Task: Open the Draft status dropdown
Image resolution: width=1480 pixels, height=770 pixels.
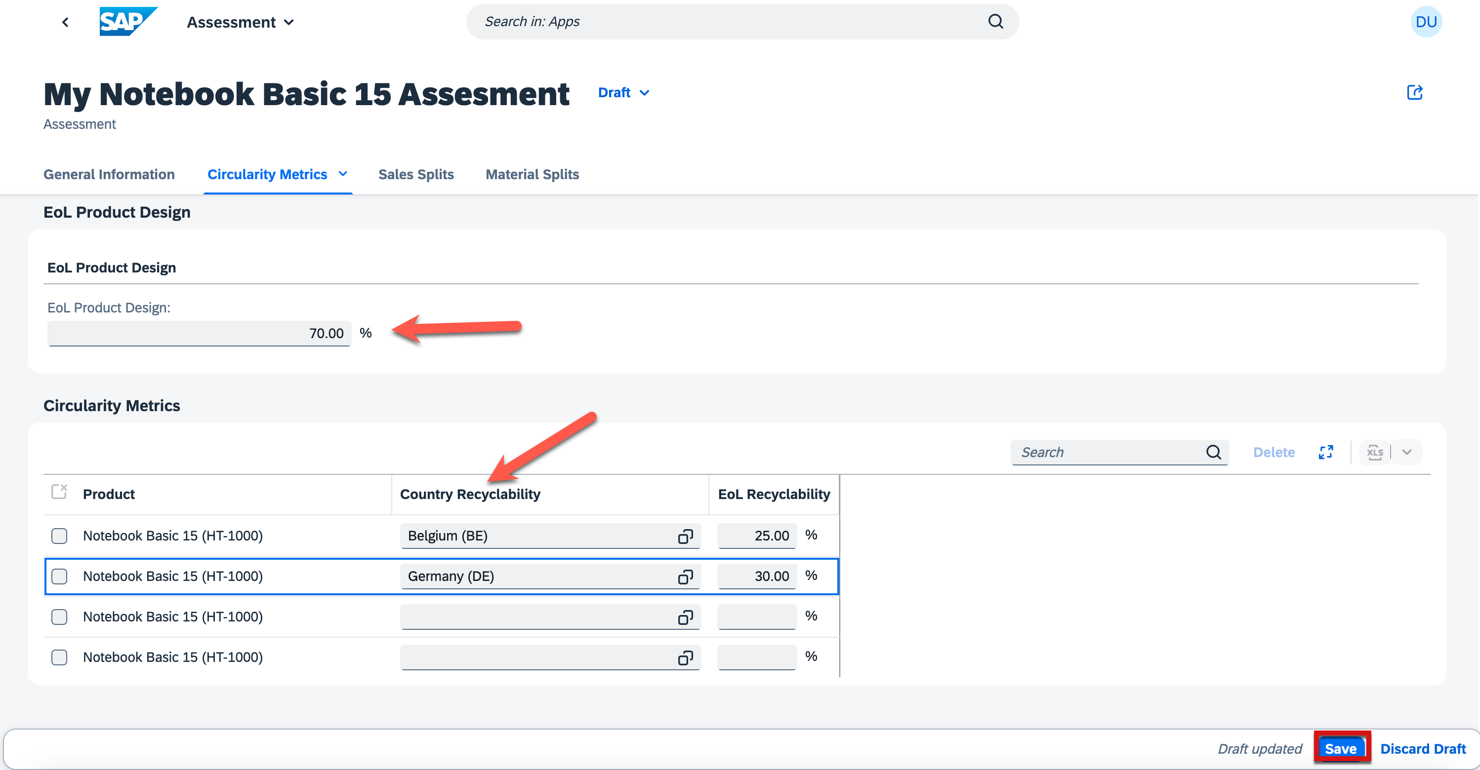Action: click(623, 92)
